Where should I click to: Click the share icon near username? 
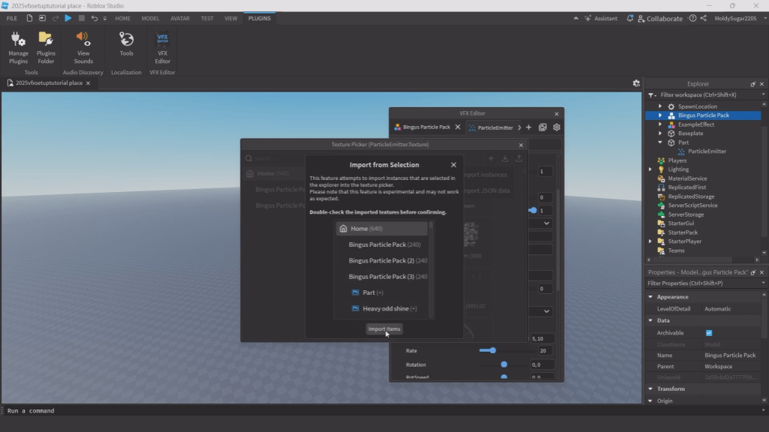(703, 18)
